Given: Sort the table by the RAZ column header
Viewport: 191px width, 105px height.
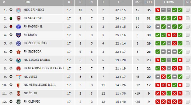Looking at the screenshot, I should (x=137, y=2).
